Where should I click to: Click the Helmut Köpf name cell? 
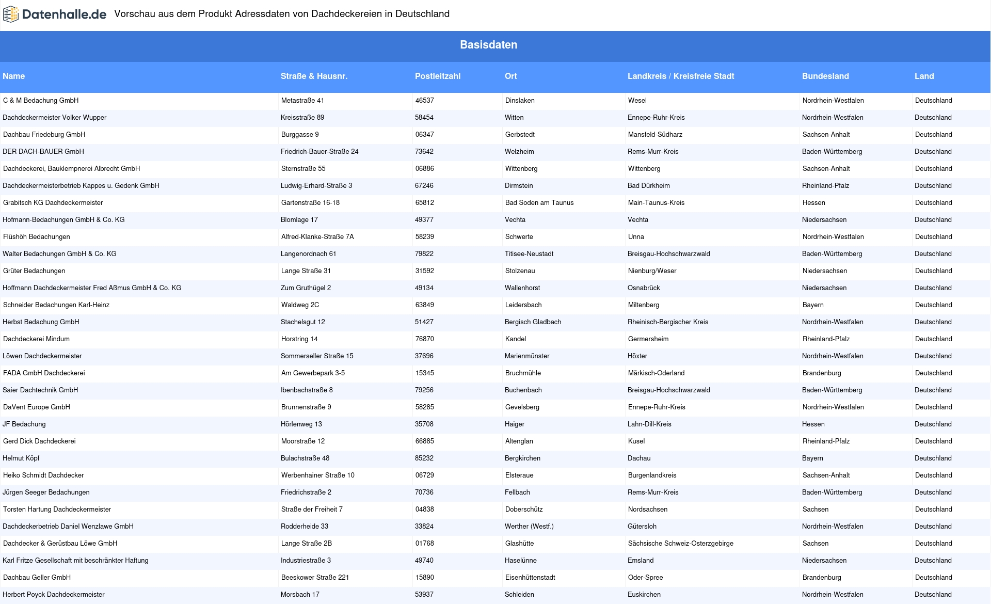point(21,458)
